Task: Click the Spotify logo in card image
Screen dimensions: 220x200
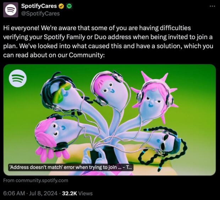Action: coord(18,79)
